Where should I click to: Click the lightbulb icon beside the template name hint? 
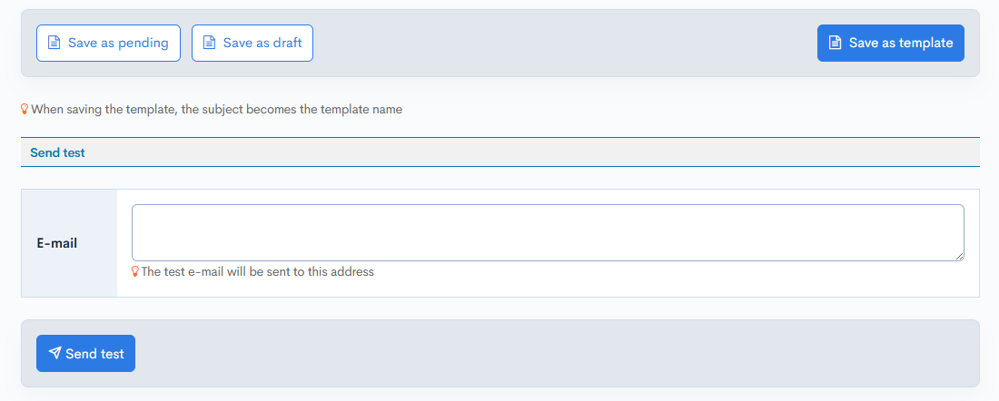pyautogui.click(x=25, y=109)
